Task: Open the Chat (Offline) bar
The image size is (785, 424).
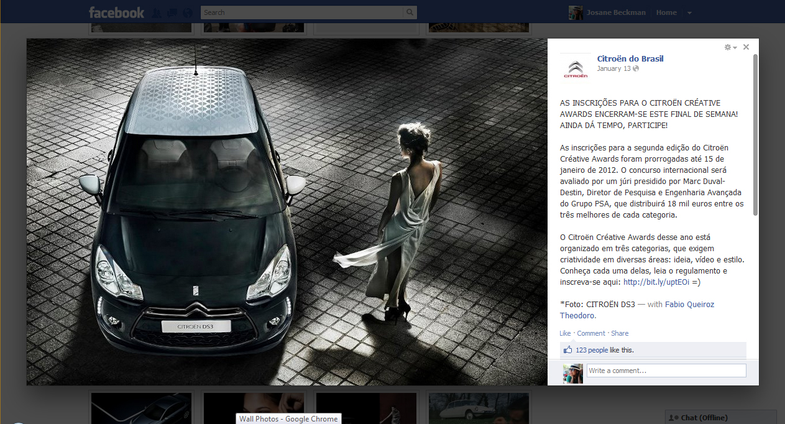Action: (x=720, y=417)
